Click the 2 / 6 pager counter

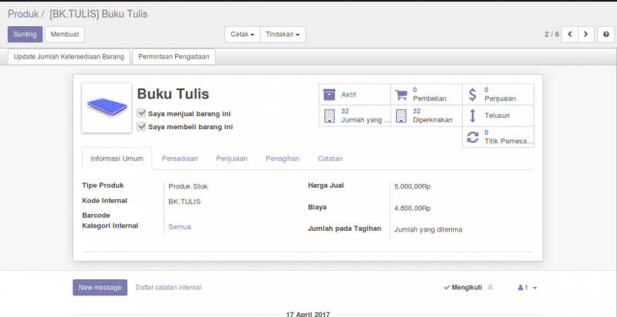tap(551, 35)
